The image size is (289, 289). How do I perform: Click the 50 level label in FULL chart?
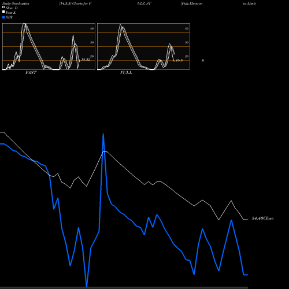click(187, 42)
